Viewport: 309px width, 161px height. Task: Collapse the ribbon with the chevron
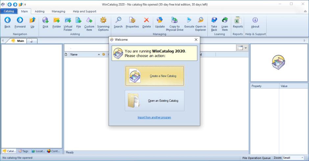click(305, 11)
